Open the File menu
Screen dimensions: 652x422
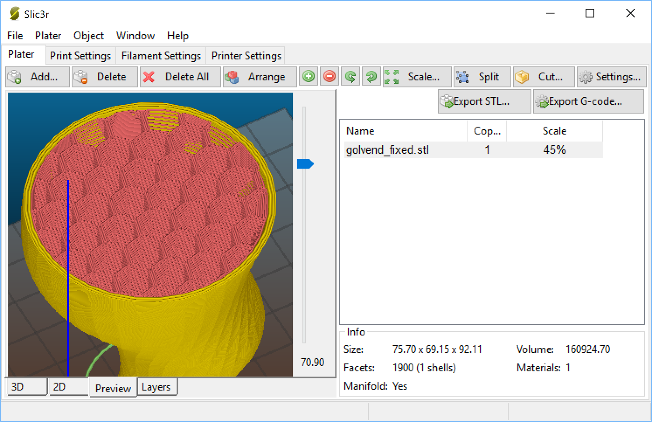pos(14,36)
